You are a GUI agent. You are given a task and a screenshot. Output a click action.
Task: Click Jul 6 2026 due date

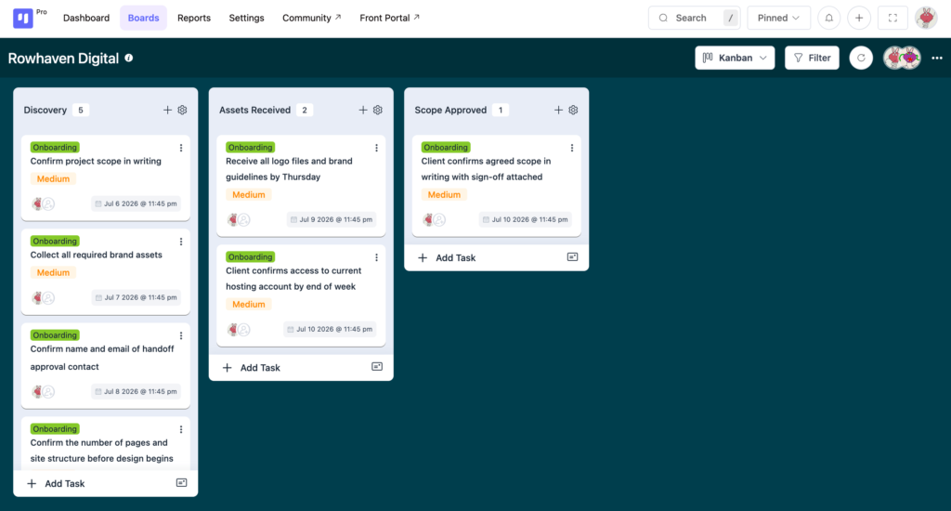(x=136, y=203)
